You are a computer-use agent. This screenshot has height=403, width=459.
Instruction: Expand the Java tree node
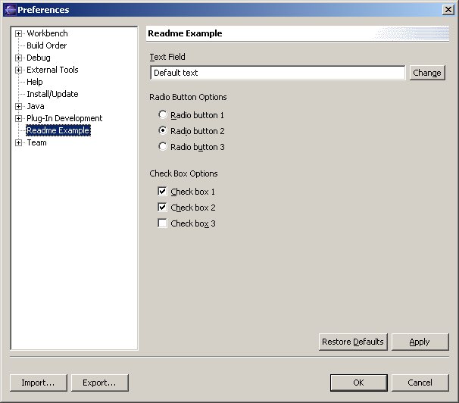18,106
